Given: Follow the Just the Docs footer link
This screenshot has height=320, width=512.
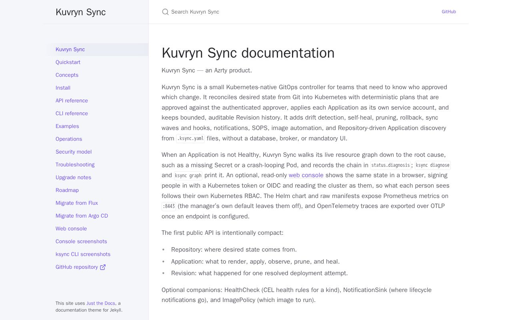Looking at the screenshot, I should click(x=100, y=303).
